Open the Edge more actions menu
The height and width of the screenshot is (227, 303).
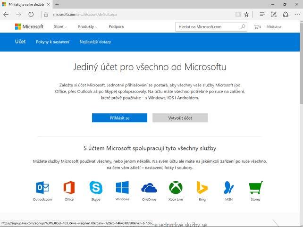[297, 14]
